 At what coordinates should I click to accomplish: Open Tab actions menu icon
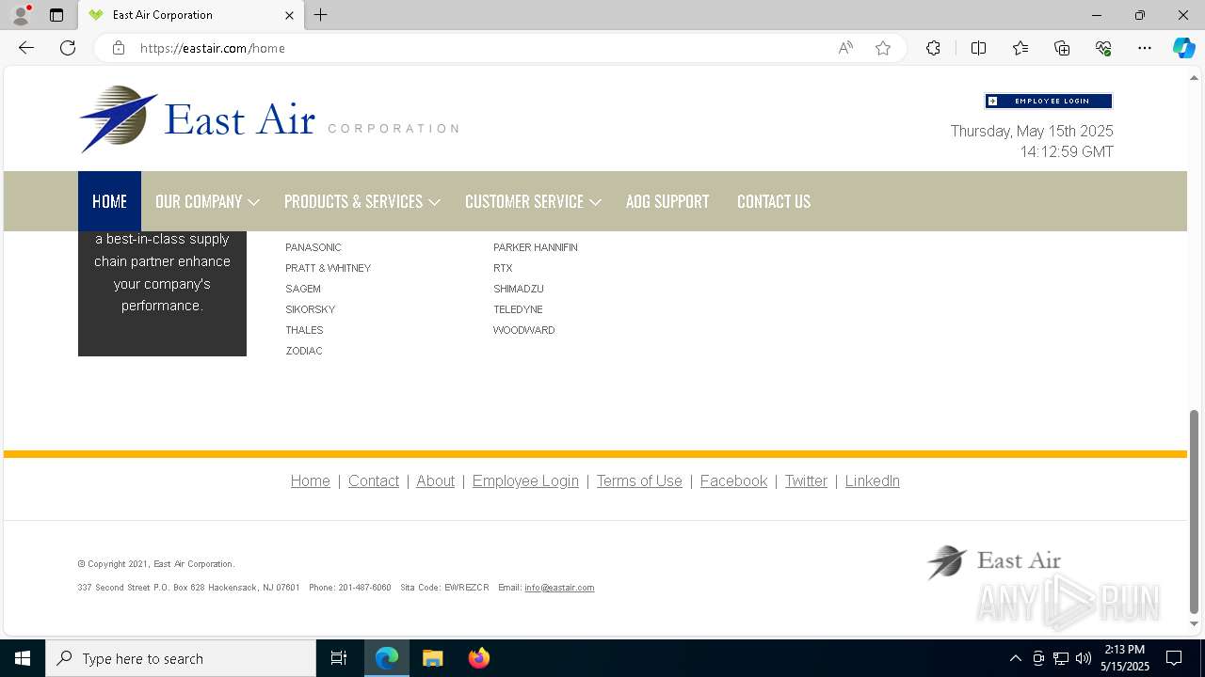(56, 15)
